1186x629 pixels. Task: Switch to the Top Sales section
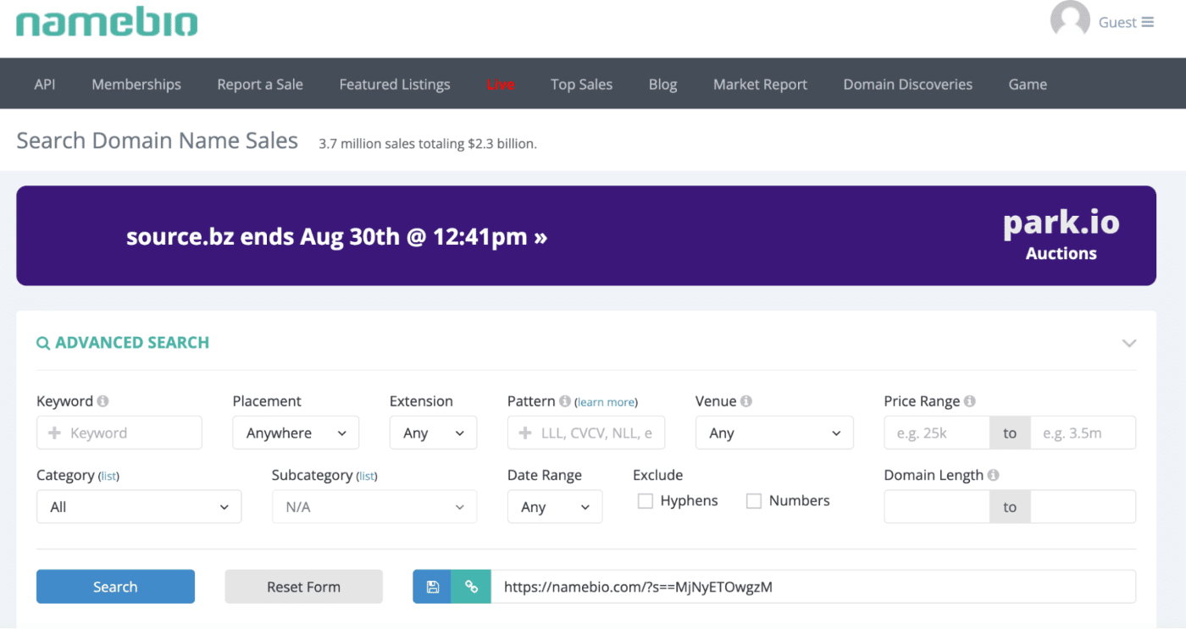[x=581, y=83]
